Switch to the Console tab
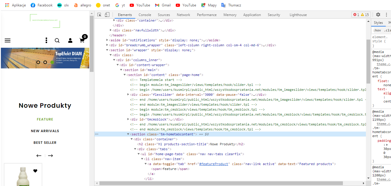Screen dimensions: 391x186 [145, 15]
